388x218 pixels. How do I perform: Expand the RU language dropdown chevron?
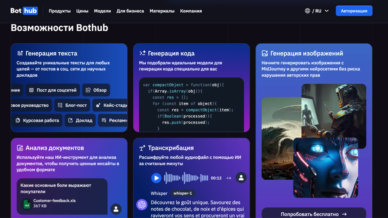[x=326, y=11]
